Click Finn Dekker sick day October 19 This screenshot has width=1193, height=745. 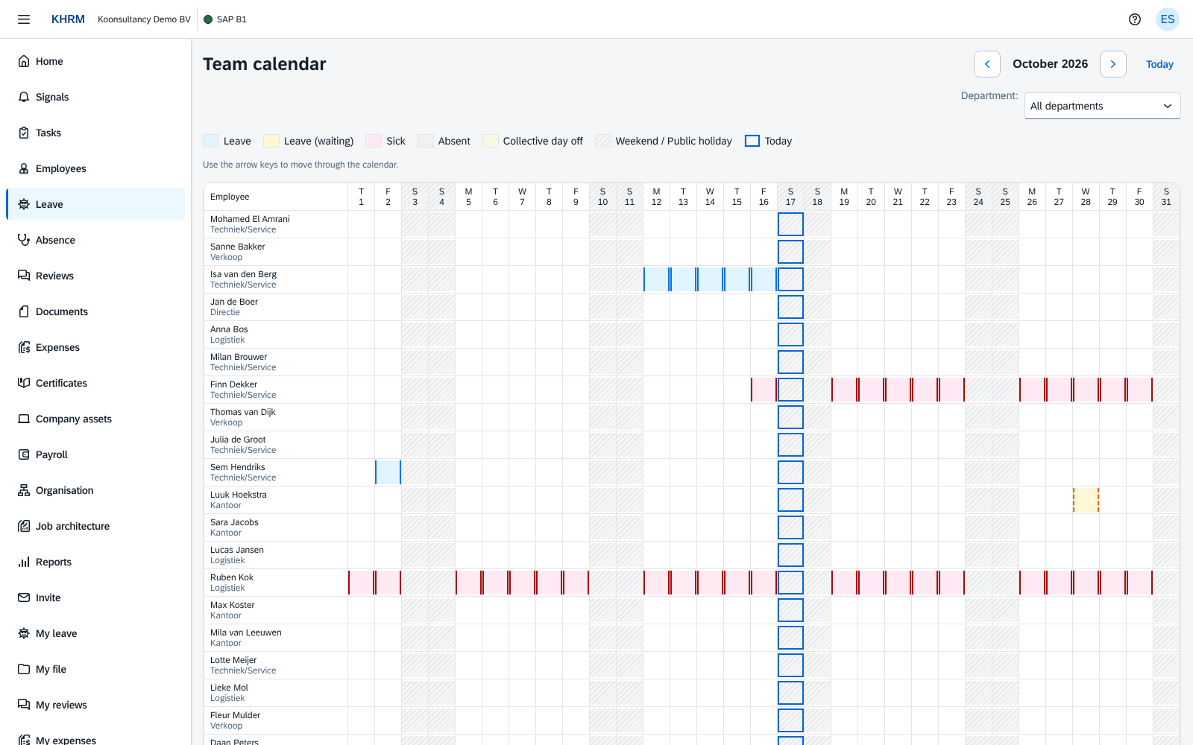tap(844, 390)
